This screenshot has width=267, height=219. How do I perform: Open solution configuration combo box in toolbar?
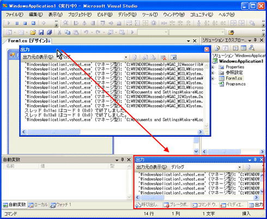[x=153, y=33]
